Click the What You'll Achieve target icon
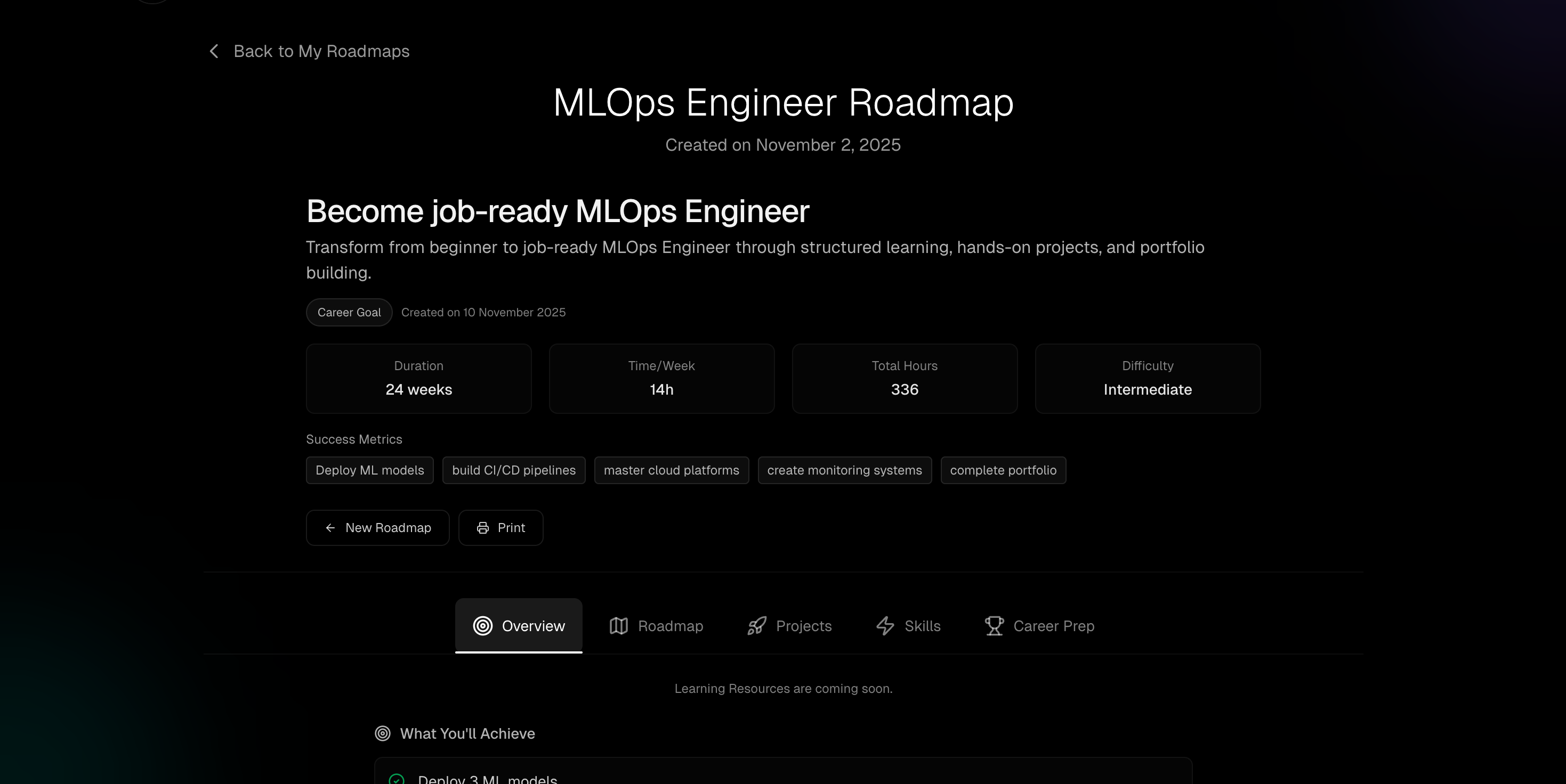1566x784 pixels. coord(382,733)
